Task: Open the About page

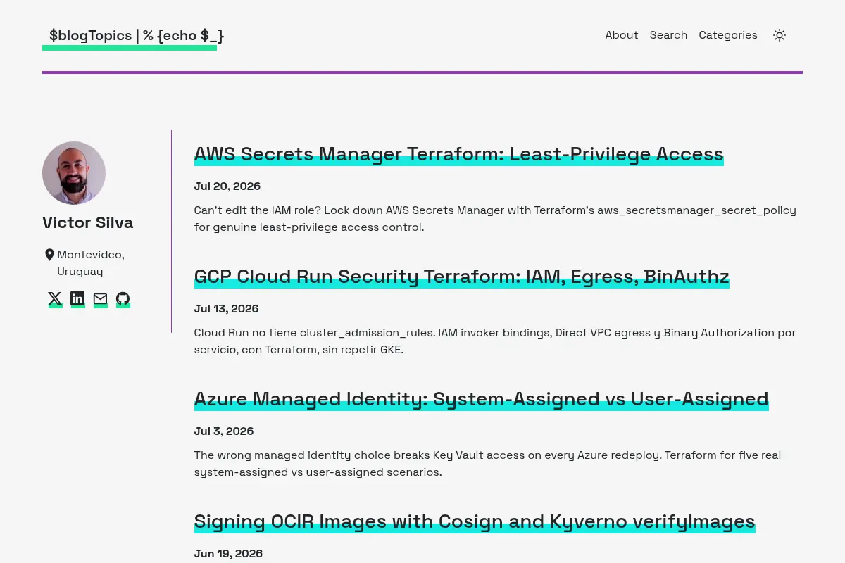Action: point(622,35)
